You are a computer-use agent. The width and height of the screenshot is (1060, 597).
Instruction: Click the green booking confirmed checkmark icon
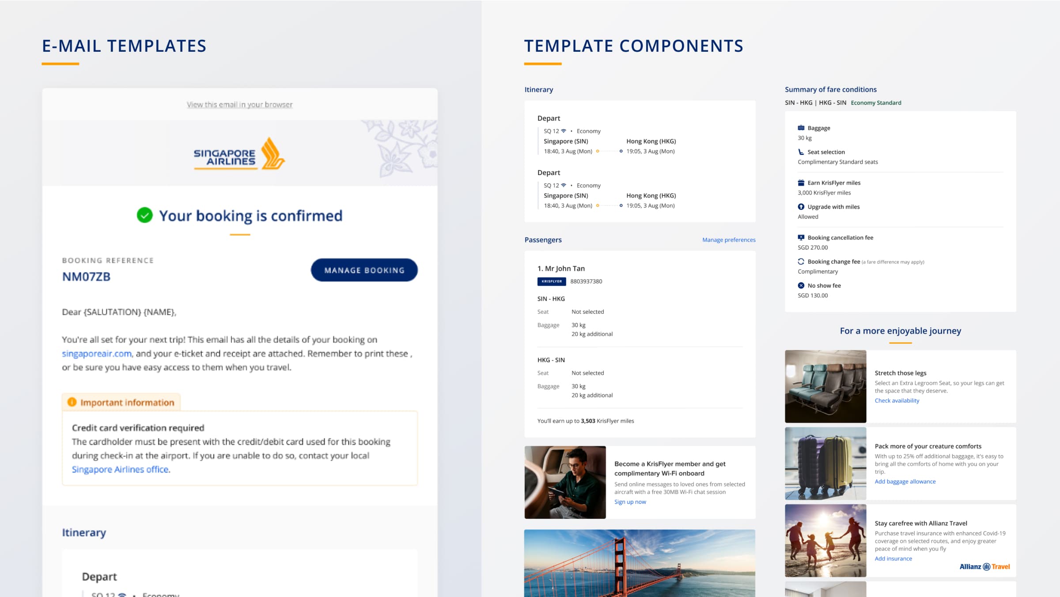coord(144,214)
